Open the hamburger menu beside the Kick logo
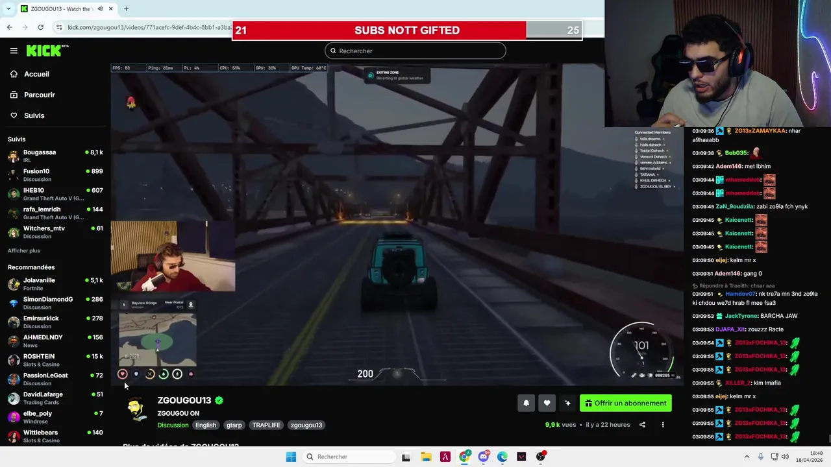 pos(14,51)
